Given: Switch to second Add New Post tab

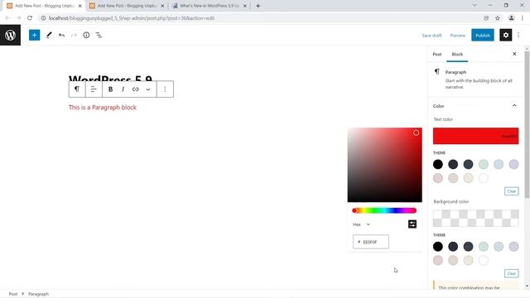Looking at the screenshot, I should (x=127, y=6).
